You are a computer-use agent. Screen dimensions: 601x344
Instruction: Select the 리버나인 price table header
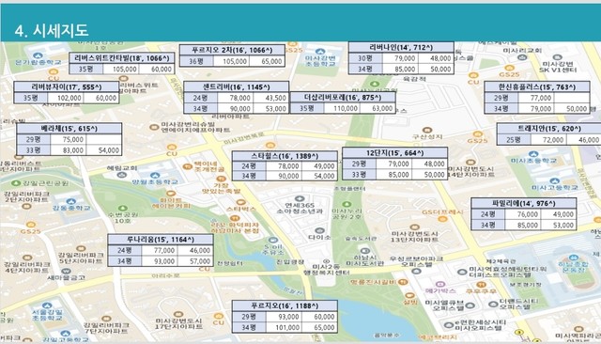click(x=401, y=47)
